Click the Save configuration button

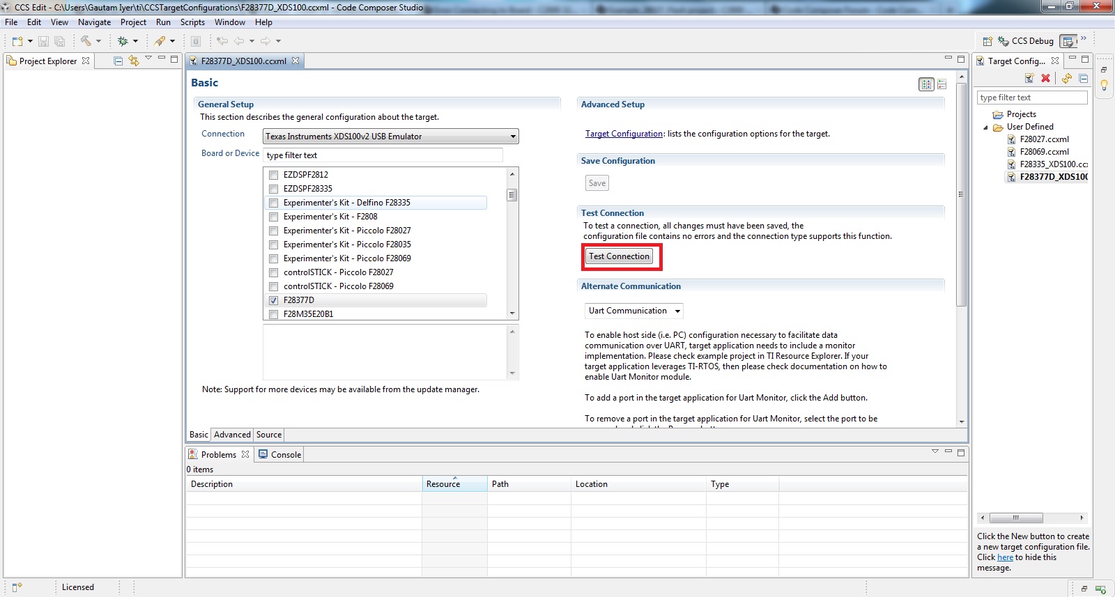coord(597,183)
